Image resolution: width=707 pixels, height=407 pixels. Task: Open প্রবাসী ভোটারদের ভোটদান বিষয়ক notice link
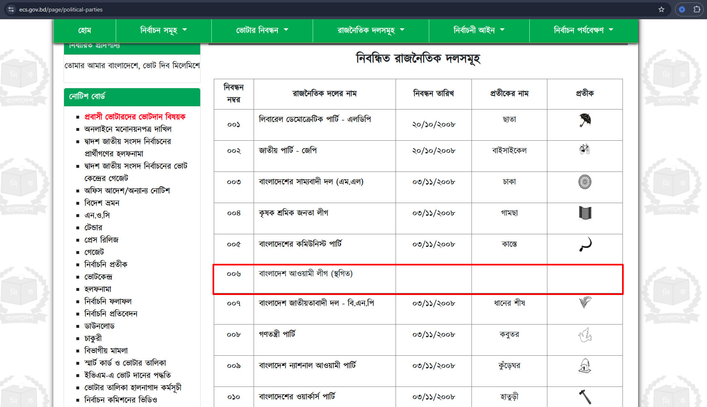click(x=135, y=117)
